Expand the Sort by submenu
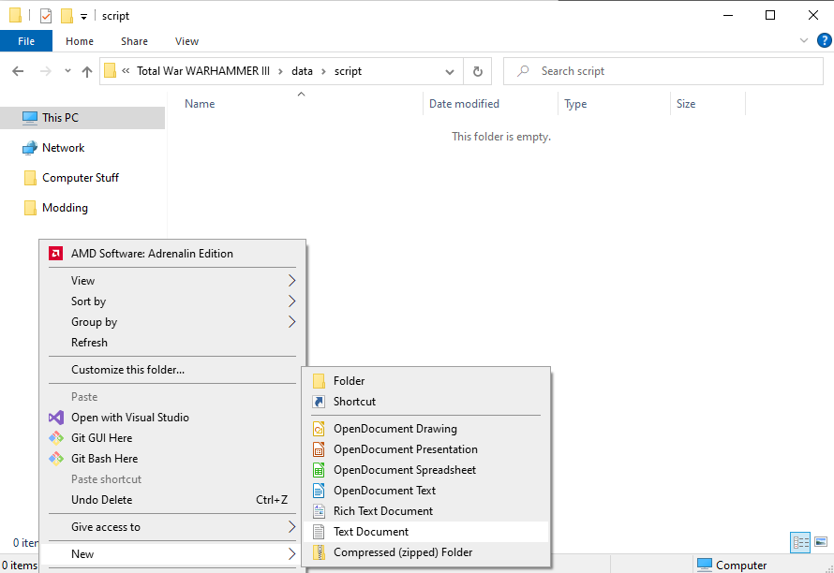Viewport: 834px width, 573px height. pyautogui.click(x=172, y=301)
